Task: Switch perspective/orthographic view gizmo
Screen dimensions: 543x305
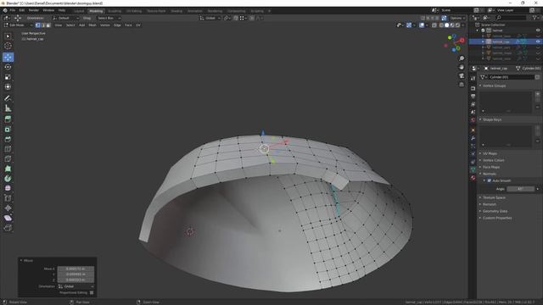Action: pyautogui.click(x=462, y=85)
